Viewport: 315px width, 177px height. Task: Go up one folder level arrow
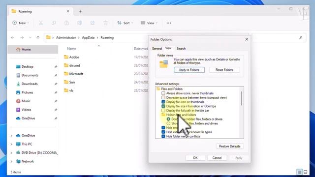point(38,37)
